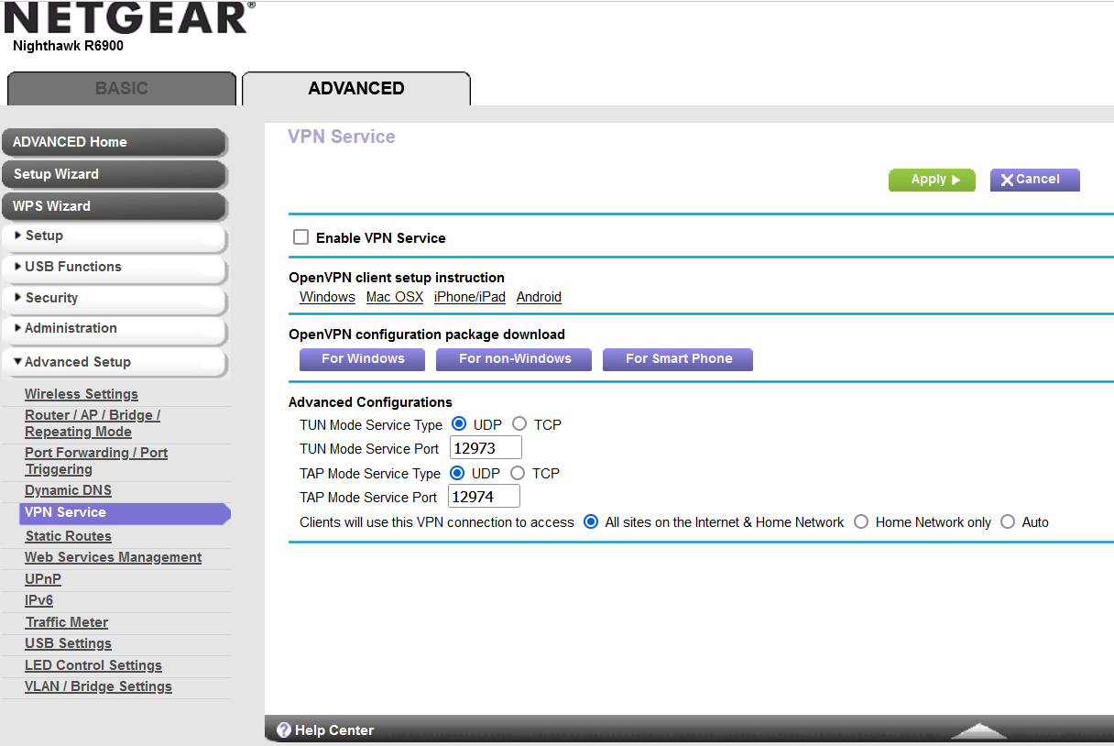This screenshot has width=1114, height=746.
Task: Open Dynamic DNS settings from sidebar
Action: click(x=67, y=490)
